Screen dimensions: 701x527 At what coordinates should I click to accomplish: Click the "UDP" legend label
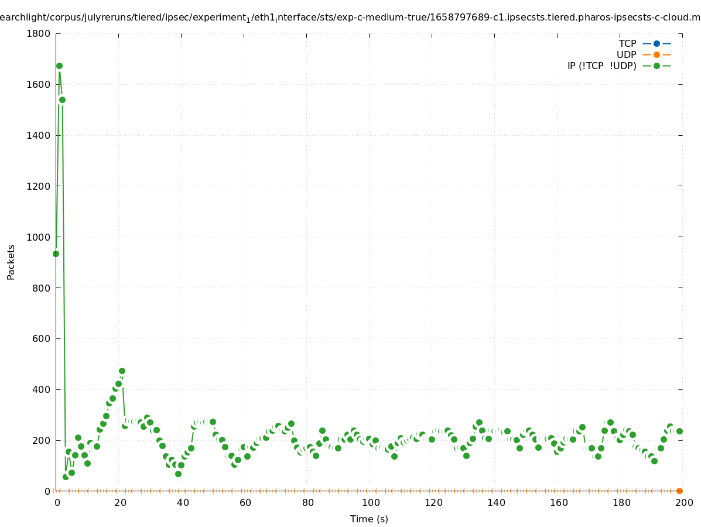pos(626,54)
